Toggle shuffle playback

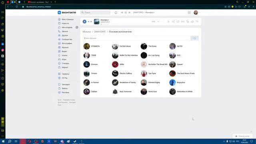(173, 22)
